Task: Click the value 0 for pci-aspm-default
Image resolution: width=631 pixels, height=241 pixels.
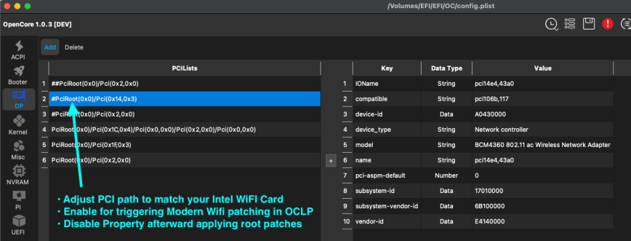Action: 543,175
